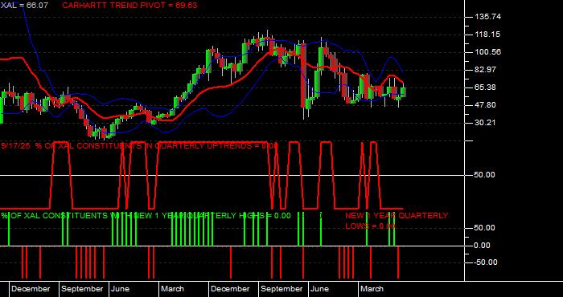Select the New 1 Year Quarterly Lows label
The width and height of the screenshot is (563, 297).
tap(397, 221)
